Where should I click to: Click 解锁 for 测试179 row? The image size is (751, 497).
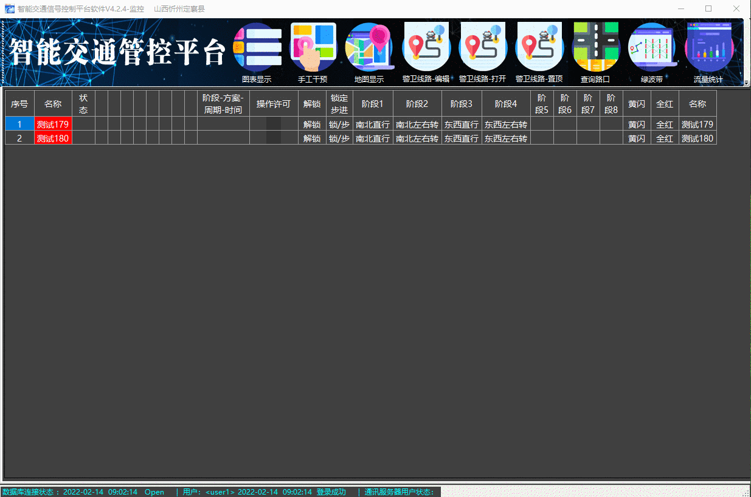coord(312,125)
